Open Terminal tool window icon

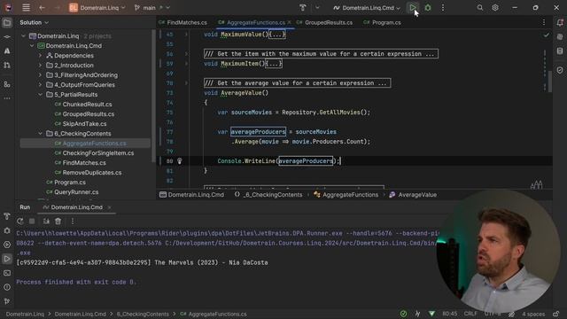pyautogui.click(x=7, y=273)
